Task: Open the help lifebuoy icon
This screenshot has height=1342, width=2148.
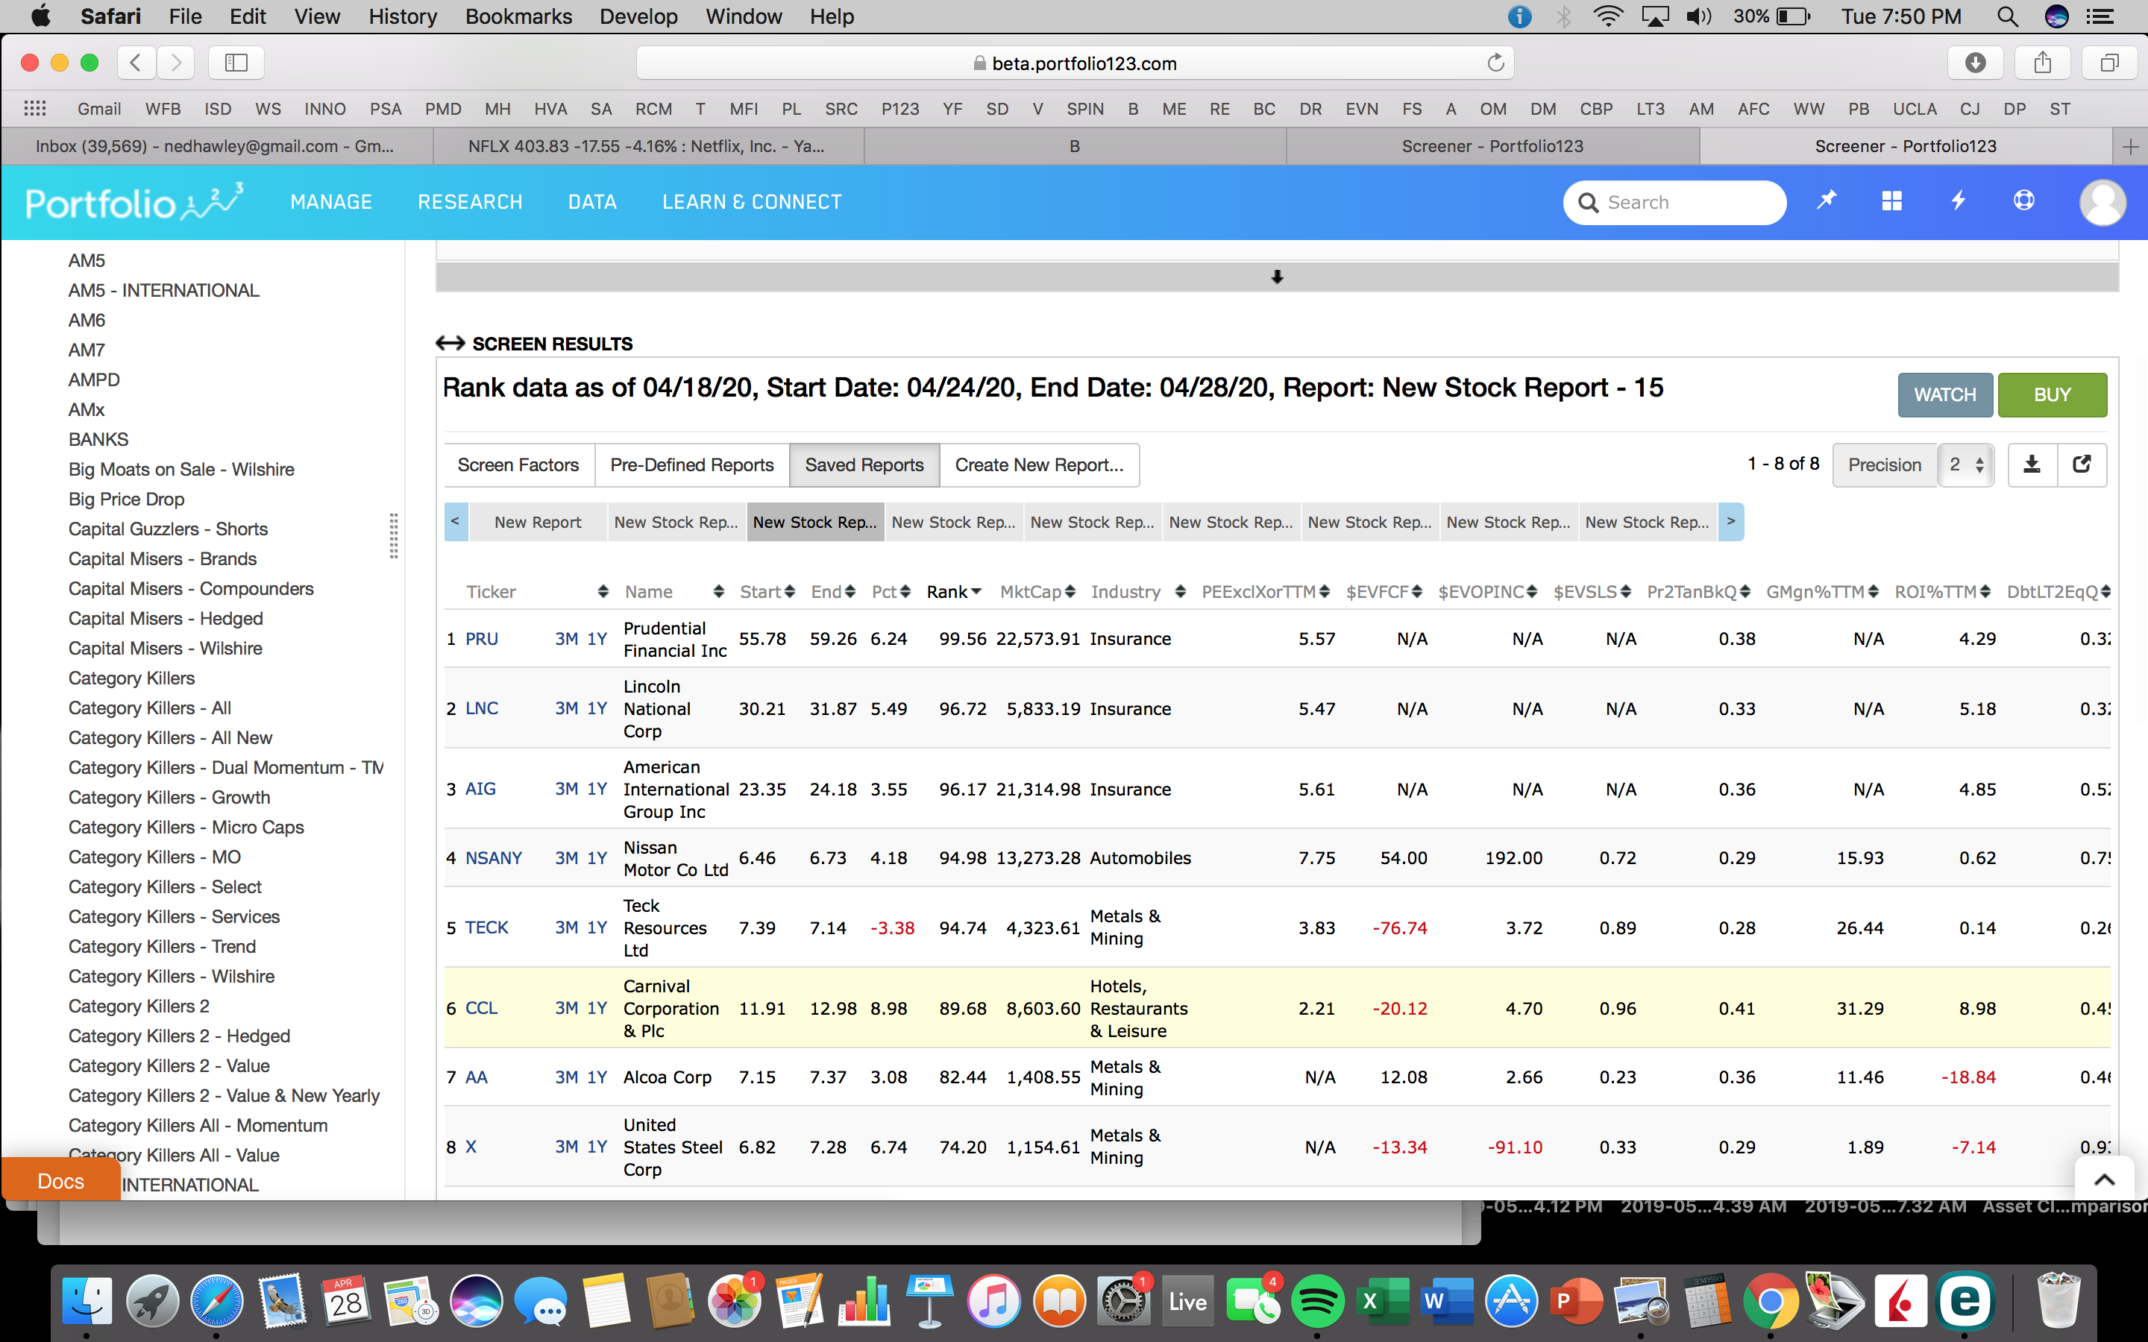Action: pos(2023,201)
